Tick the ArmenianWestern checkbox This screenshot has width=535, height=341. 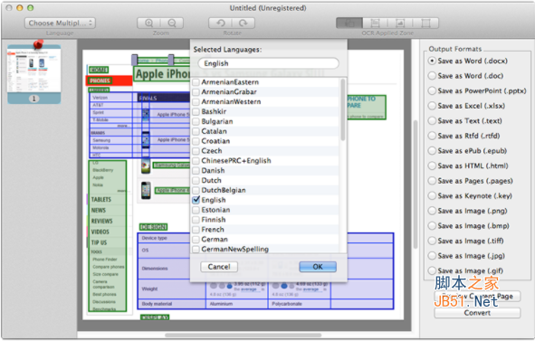coord(196,102)
